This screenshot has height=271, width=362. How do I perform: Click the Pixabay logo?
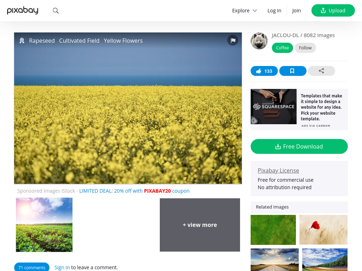[x=23, y=10]
